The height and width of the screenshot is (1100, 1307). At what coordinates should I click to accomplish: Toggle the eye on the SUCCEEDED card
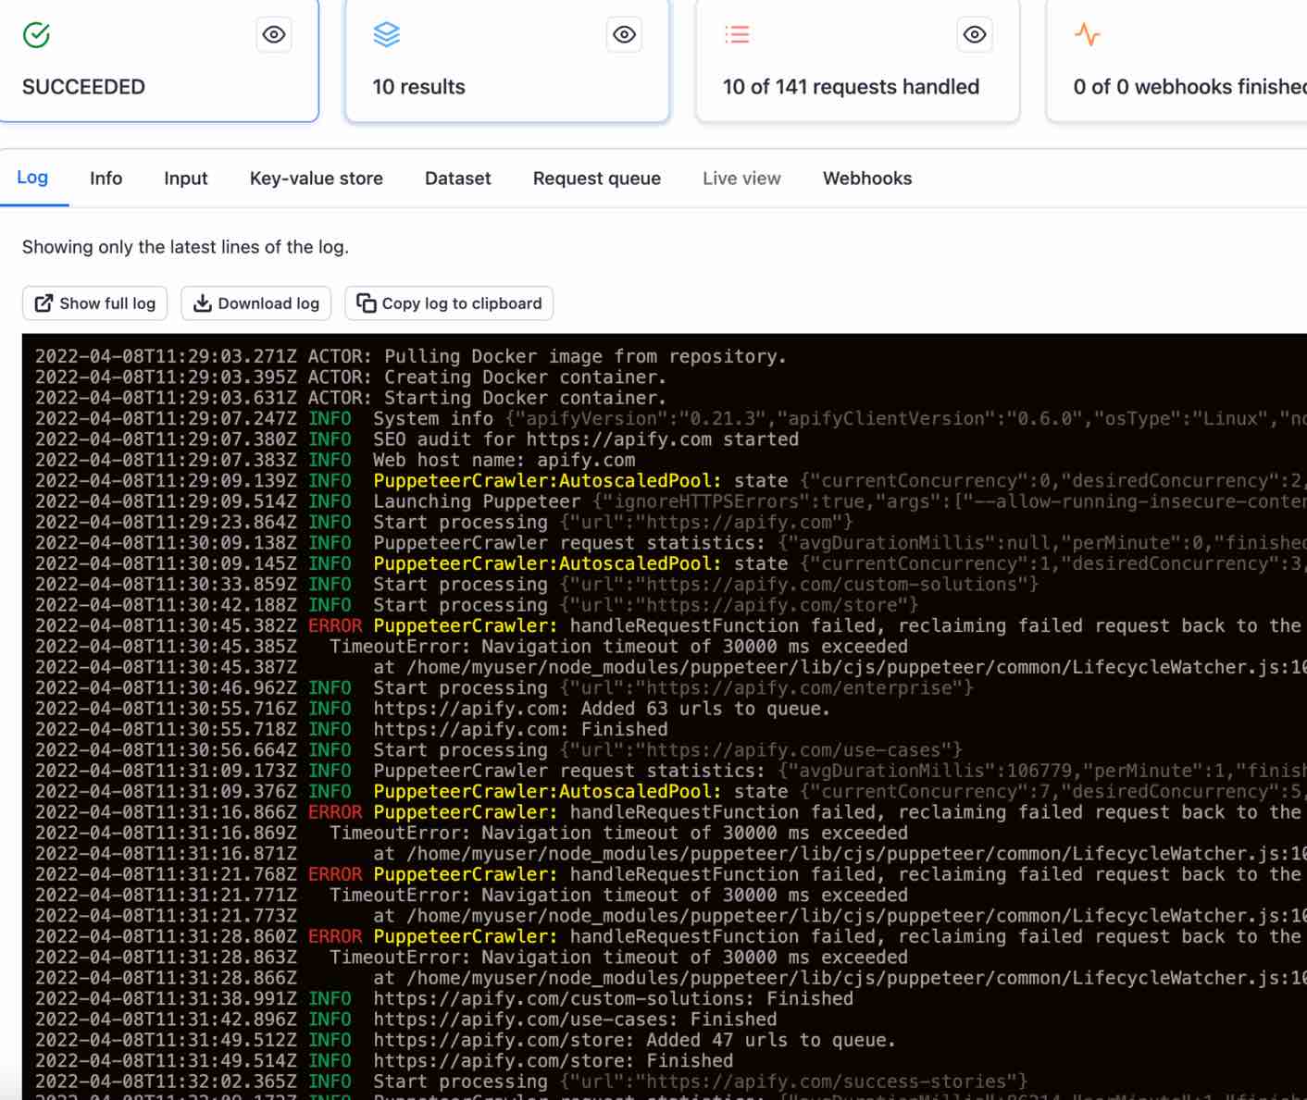274,35
